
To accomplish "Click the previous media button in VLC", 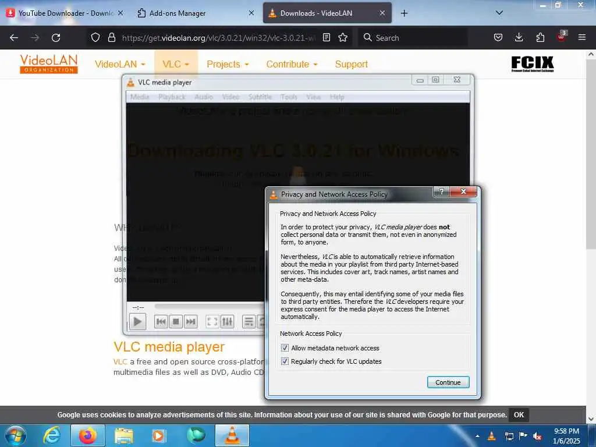I will click(161, 321).
